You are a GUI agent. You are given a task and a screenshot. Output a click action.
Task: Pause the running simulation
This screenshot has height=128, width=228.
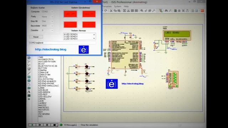47,125
